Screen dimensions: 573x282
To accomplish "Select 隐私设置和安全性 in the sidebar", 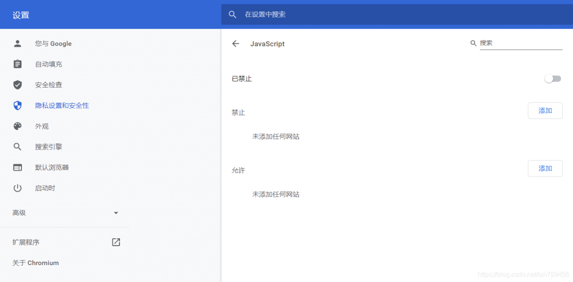I will pos(62,105).
